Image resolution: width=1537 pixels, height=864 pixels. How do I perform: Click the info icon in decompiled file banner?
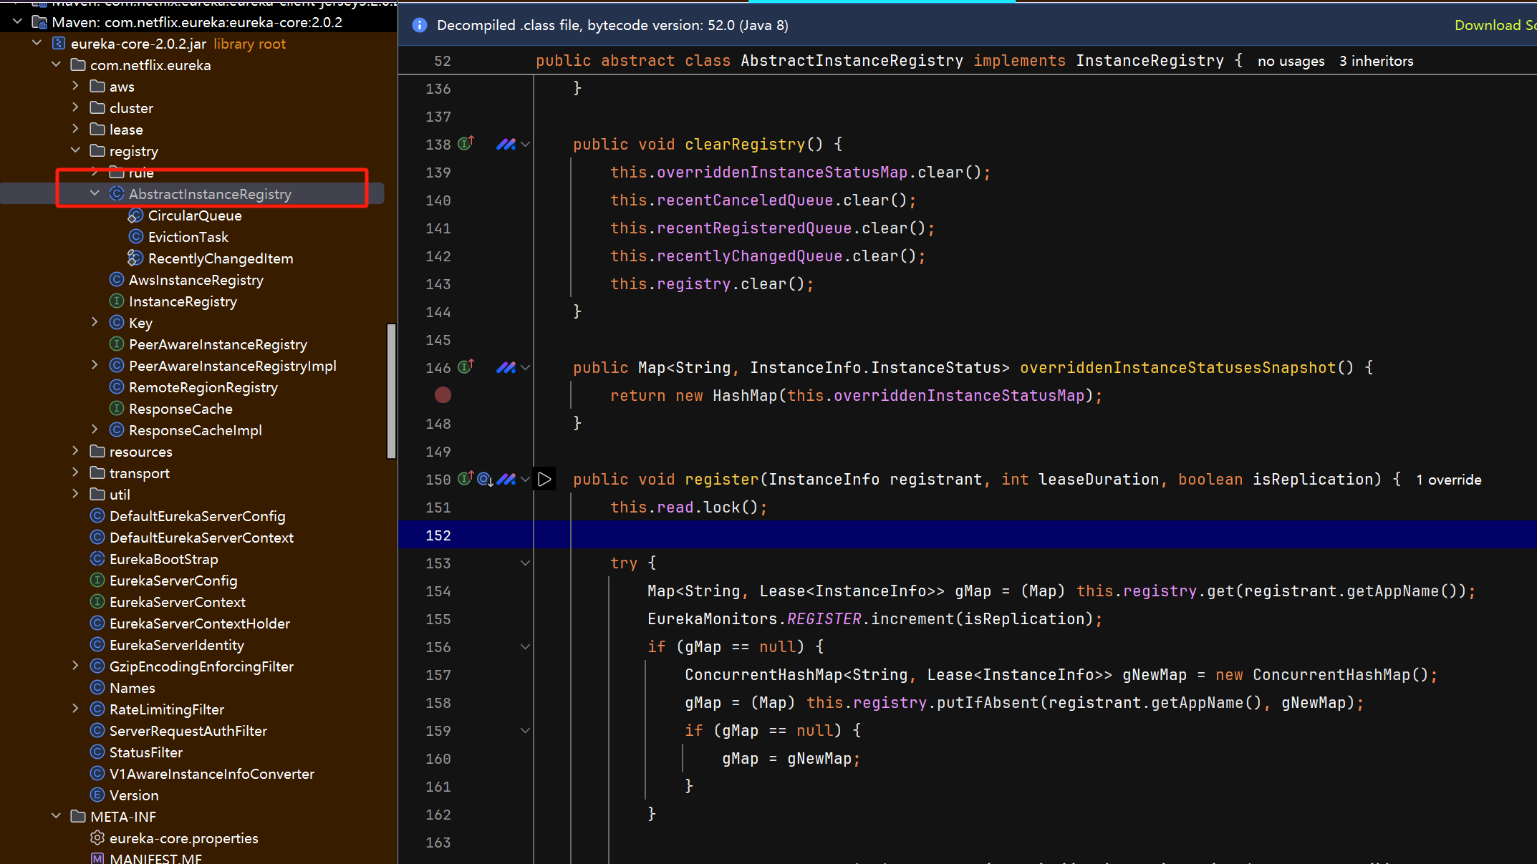tap(420, 25)
